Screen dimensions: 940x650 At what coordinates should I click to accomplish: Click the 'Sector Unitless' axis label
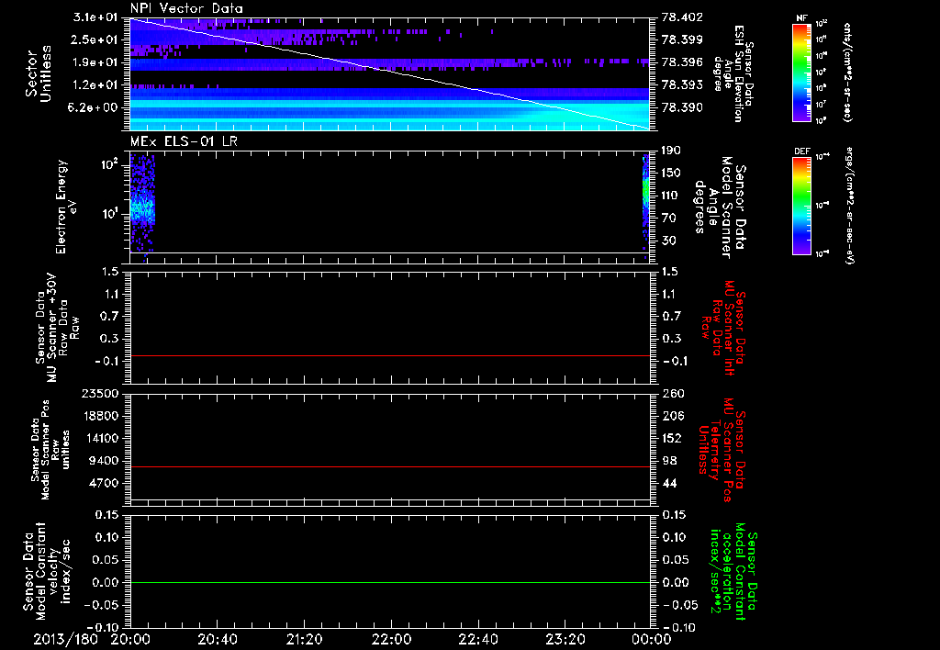[x=39, y=73]
